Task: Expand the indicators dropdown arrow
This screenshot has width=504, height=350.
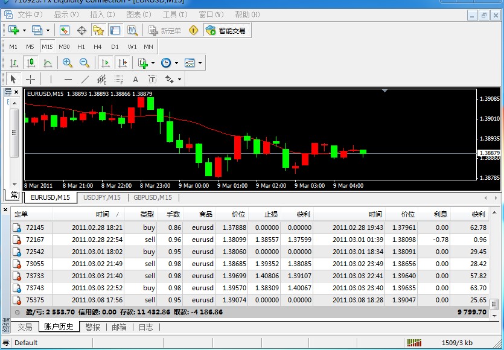Action: [153, 63]
